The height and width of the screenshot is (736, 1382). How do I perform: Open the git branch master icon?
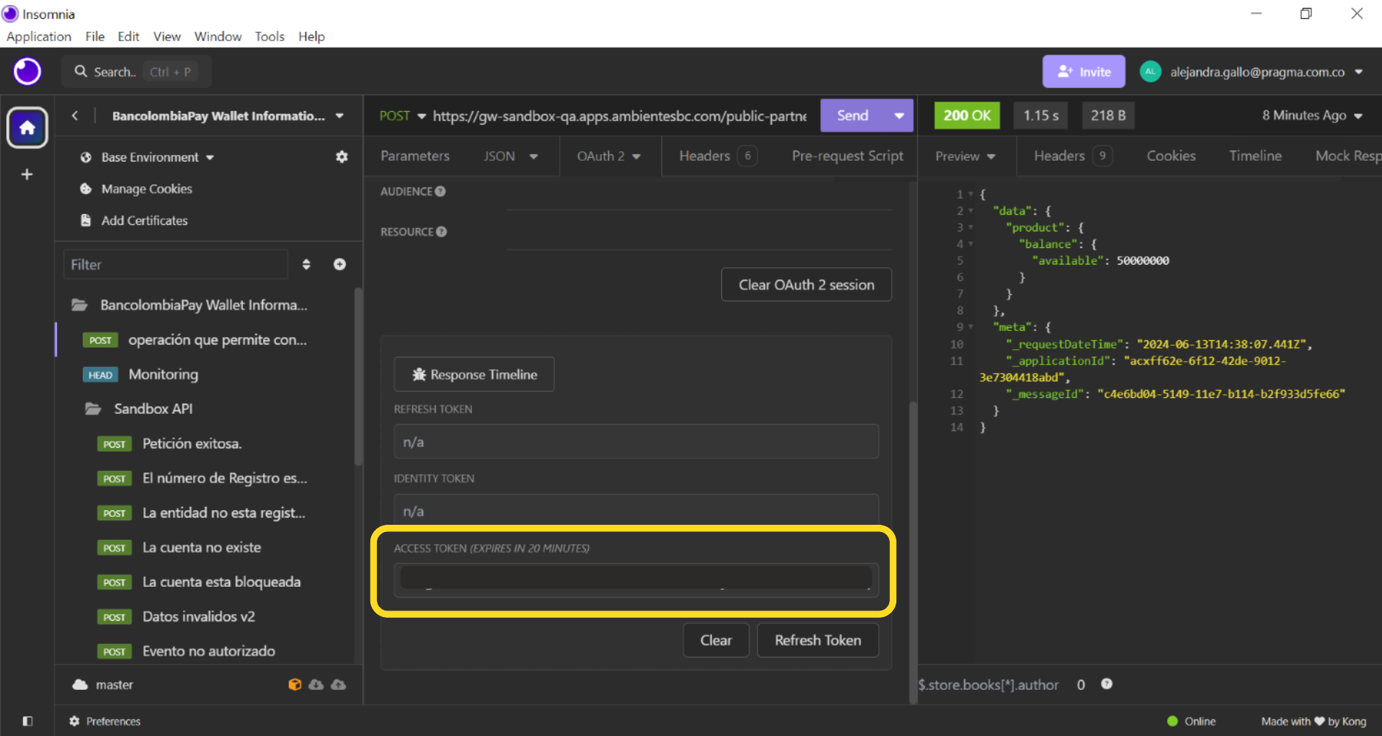(80, 685)
